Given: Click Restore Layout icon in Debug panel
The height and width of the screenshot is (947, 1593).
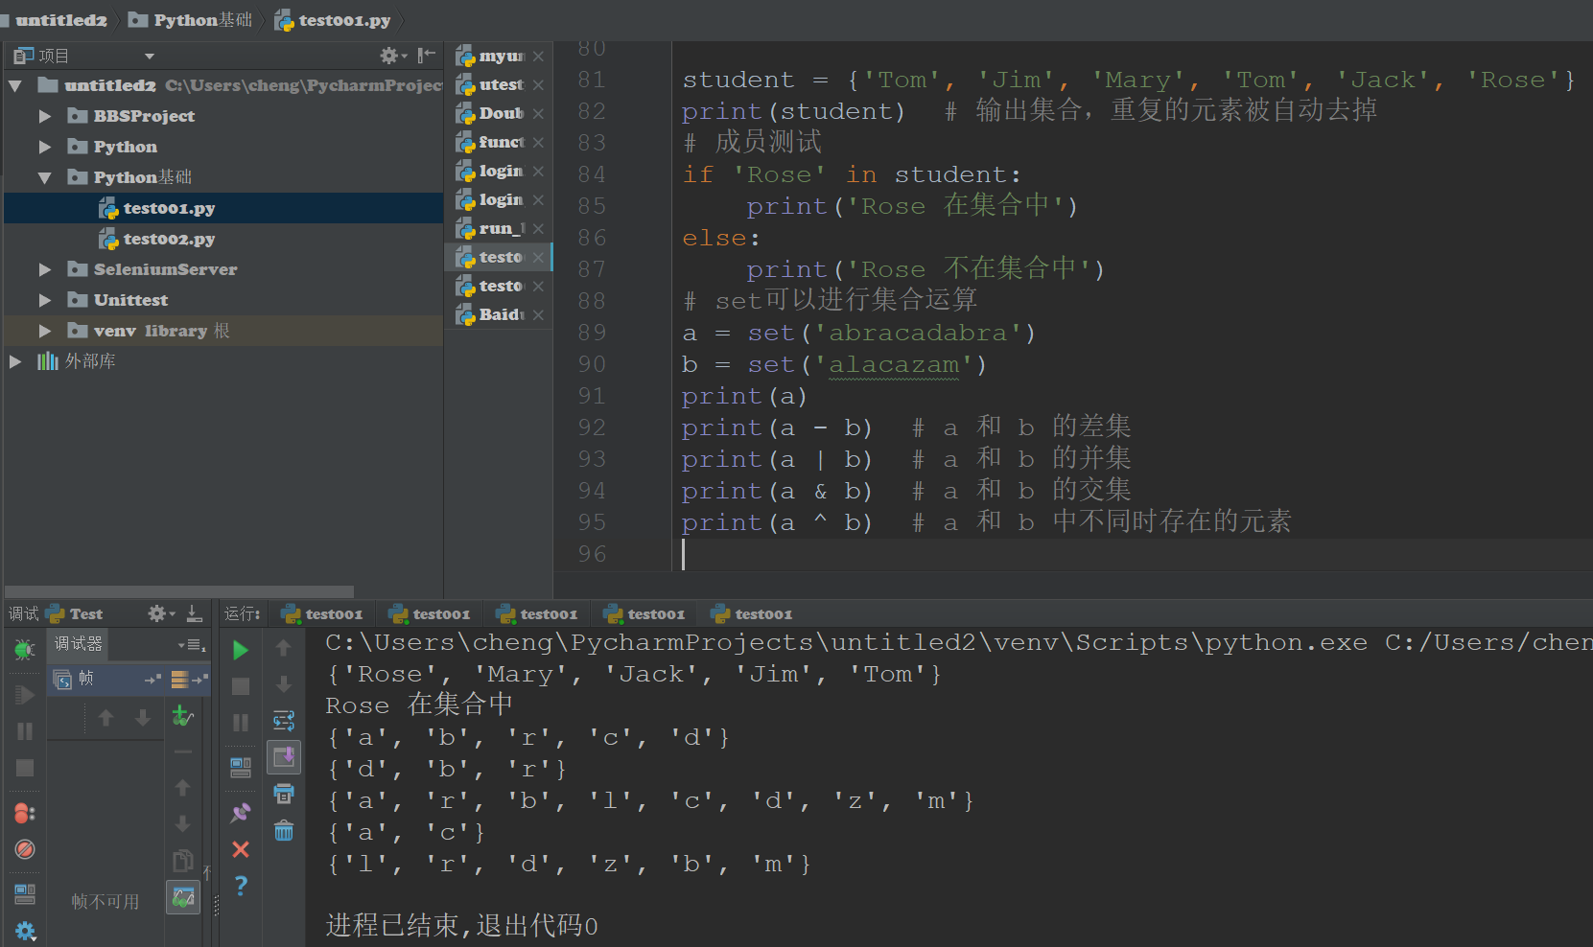Looking at the screenshot, I should click(25, 894).
